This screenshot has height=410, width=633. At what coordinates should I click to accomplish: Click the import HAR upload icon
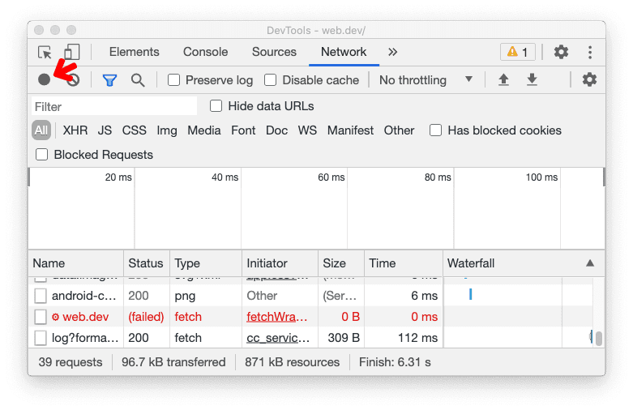click(503, 79)
